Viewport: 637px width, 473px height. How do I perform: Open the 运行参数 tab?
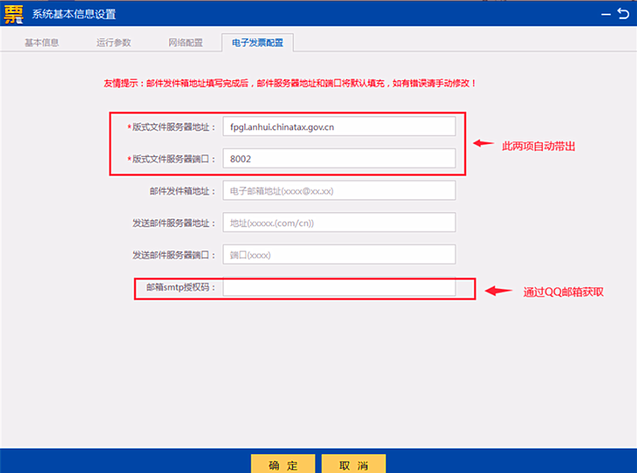coord(114,43)
